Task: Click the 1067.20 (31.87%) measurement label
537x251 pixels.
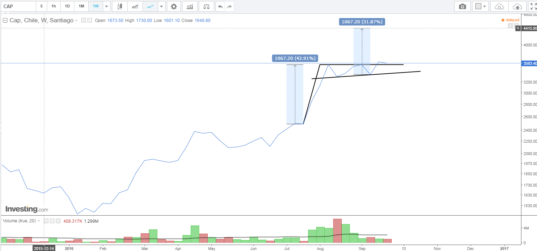Action: [362, 22]
